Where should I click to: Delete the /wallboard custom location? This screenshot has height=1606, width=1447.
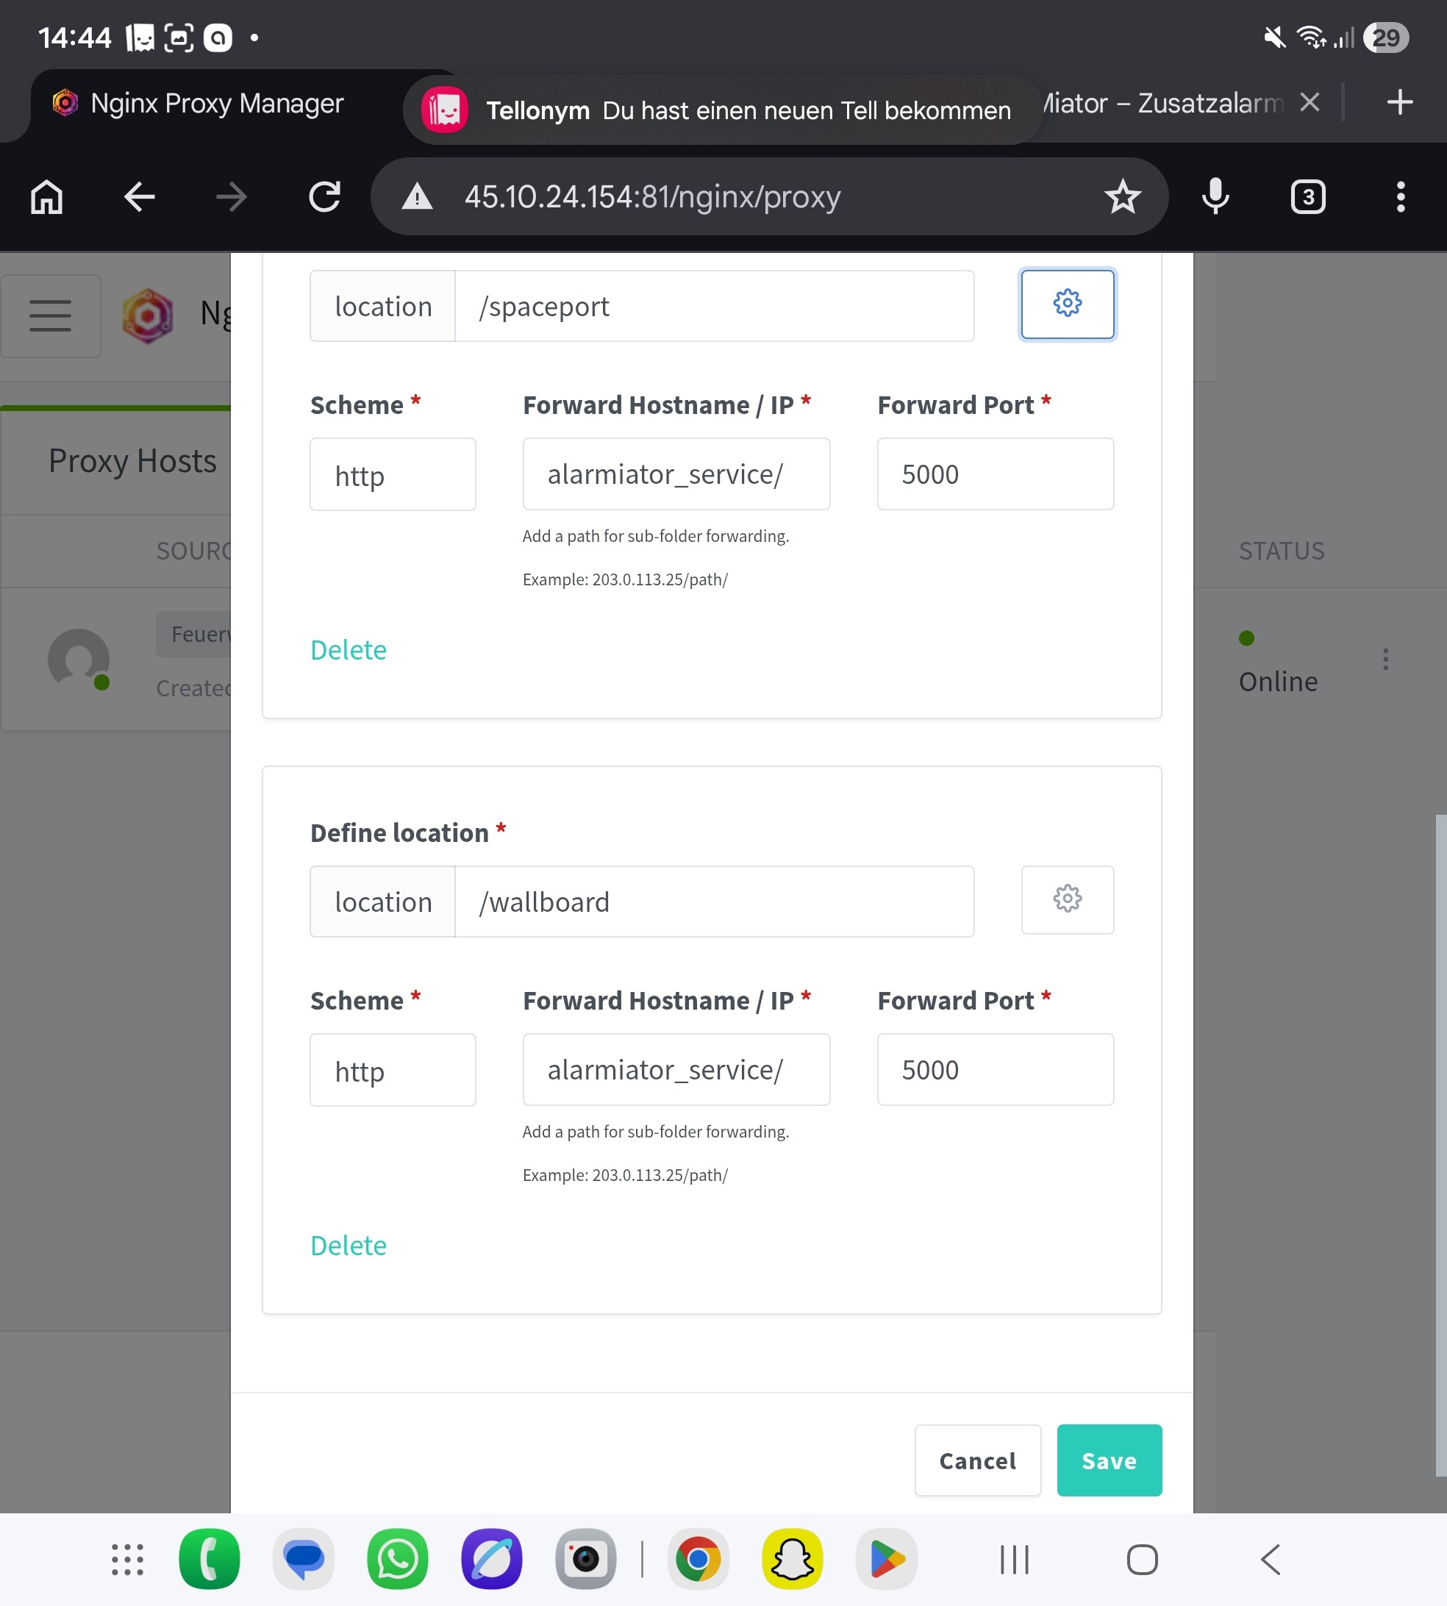[349, 1245]
